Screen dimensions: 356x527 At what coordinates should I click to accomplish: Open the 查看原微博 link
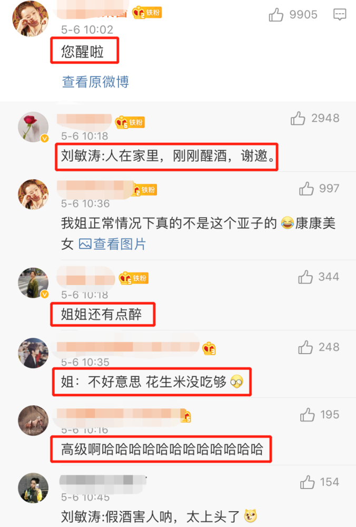pyautogui.click(x=95, y=82)
